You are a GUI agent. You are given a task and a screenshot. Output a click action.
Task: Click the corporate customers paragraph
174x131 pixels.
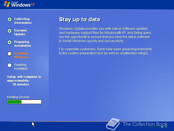coord(105,51)
